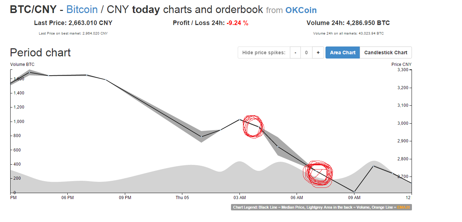Screen dimensions: 462x222
Task: Click the red scribbled circle near 03 AM
Action: (x=253, y=126)
